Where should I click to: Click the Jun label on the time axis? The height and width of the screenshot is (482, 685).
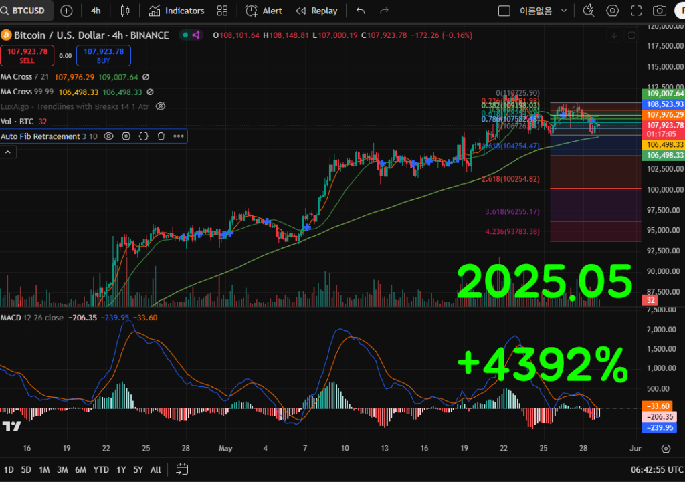coord(635,449)
